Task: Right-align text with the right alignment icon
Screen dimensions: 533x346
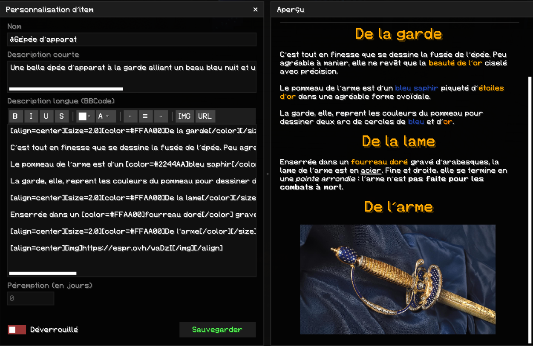Action: click(161, 116)
